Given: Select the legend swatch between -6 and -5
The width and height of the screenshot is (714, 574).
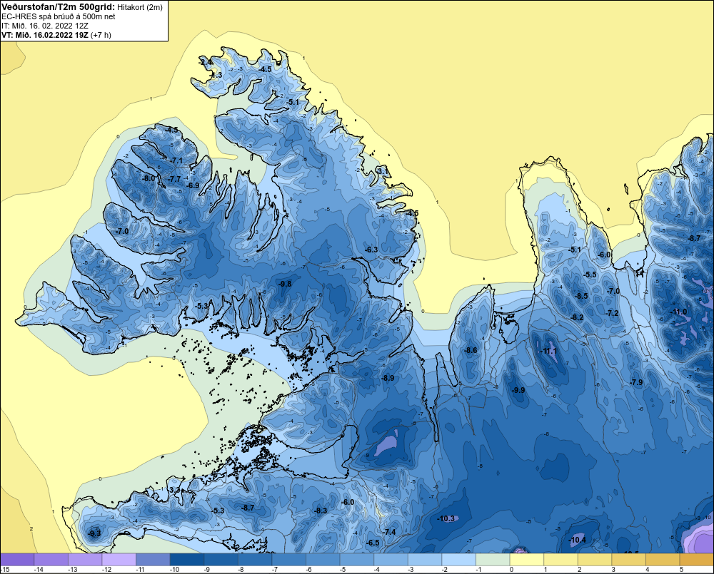Looking at the screenshot, I should pyautogui.click(x=323, y=559).
